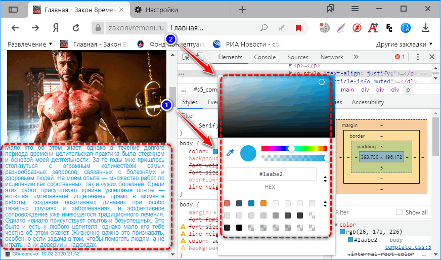Open the DevTools three-dot customize menu
441x260 pixels.
pyautogui.click(x=418, y=57)
